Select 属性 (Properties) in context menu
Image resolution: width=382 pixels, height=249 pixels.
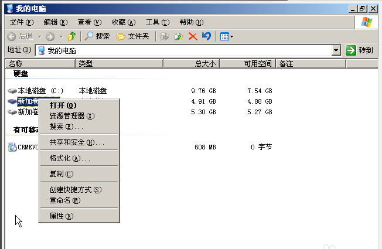[x=61, y=216]
